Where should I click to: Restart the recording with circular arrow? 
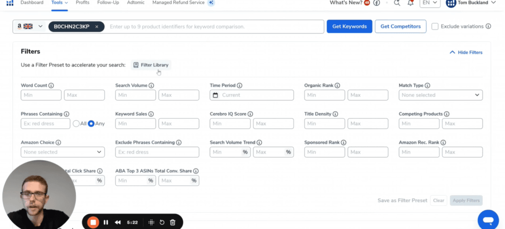coord(162,222)
